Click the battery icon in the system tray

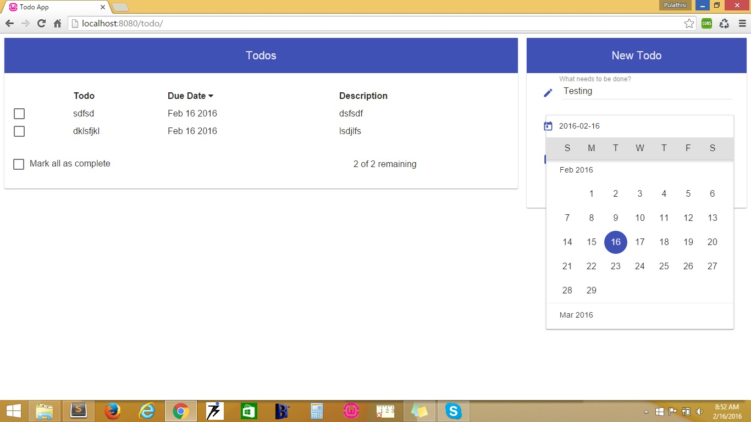coord(686,412)
